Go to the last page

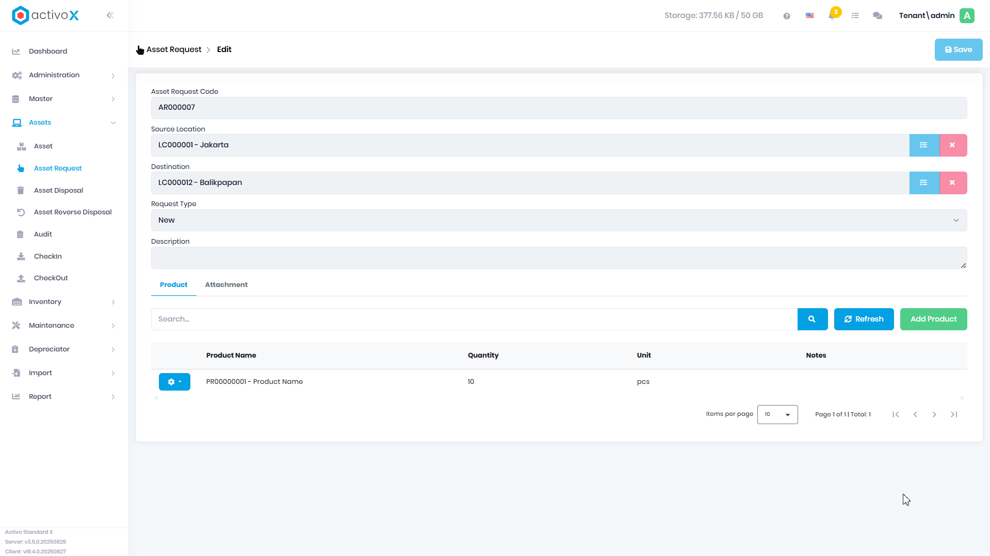click(954, 415)
